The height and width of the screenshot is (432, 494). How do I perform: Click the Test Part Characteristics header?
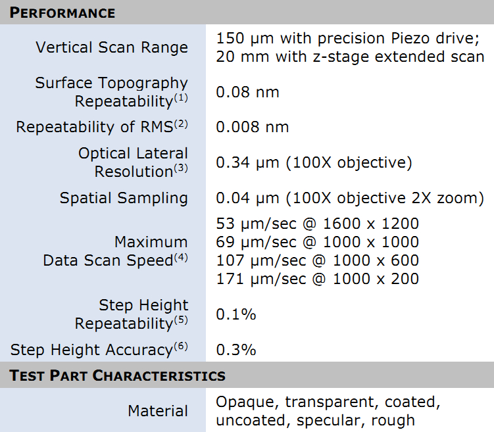(117, 376)
